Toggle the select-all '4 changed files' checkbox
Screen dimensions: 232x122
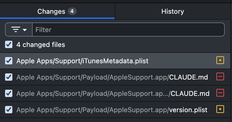point(9,44)
